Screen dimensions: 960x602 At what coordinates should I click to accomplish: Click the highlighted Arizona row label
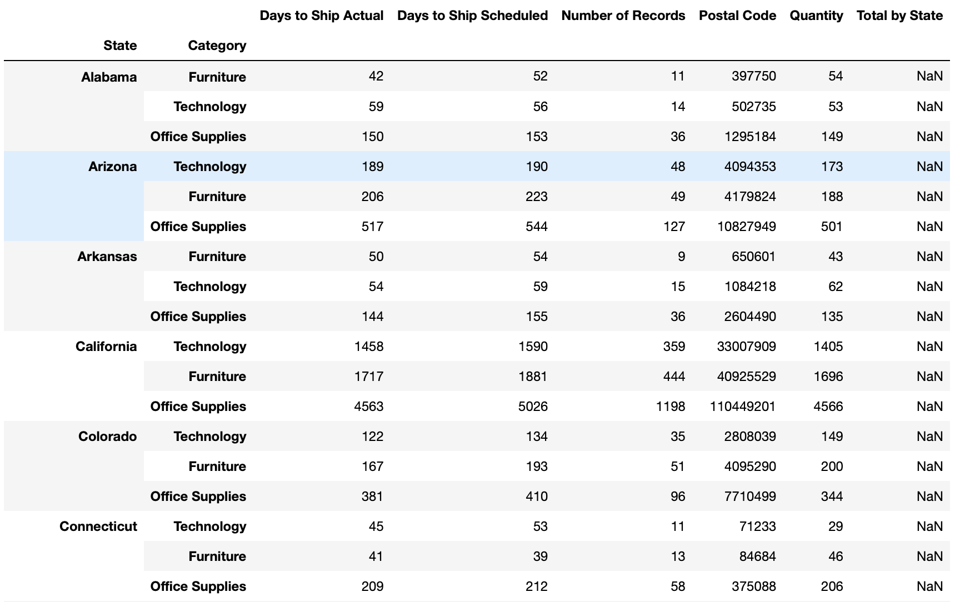click(112, 166)
